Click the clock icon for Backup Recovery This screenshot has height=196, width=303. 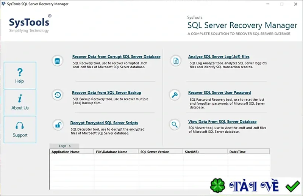(58, 95)
